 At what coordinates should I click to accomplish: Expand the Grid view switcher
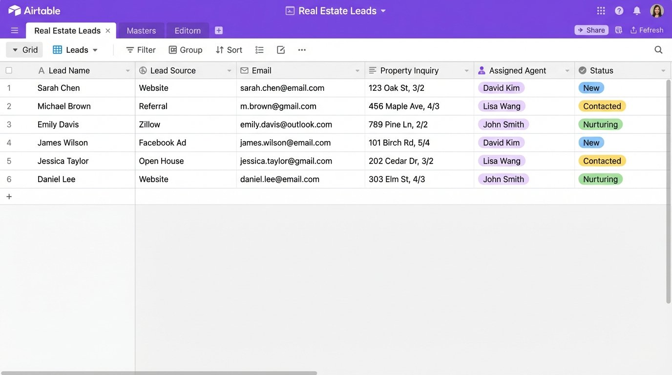24,49
